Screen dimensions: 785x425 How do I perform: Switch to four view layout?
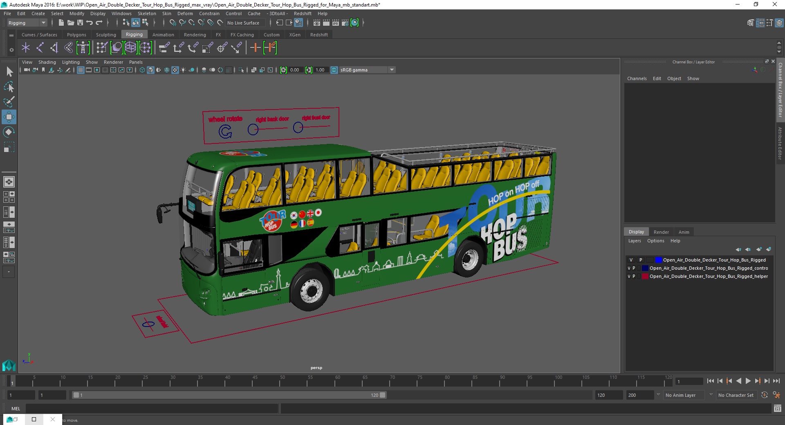click(x=9, y=197)
